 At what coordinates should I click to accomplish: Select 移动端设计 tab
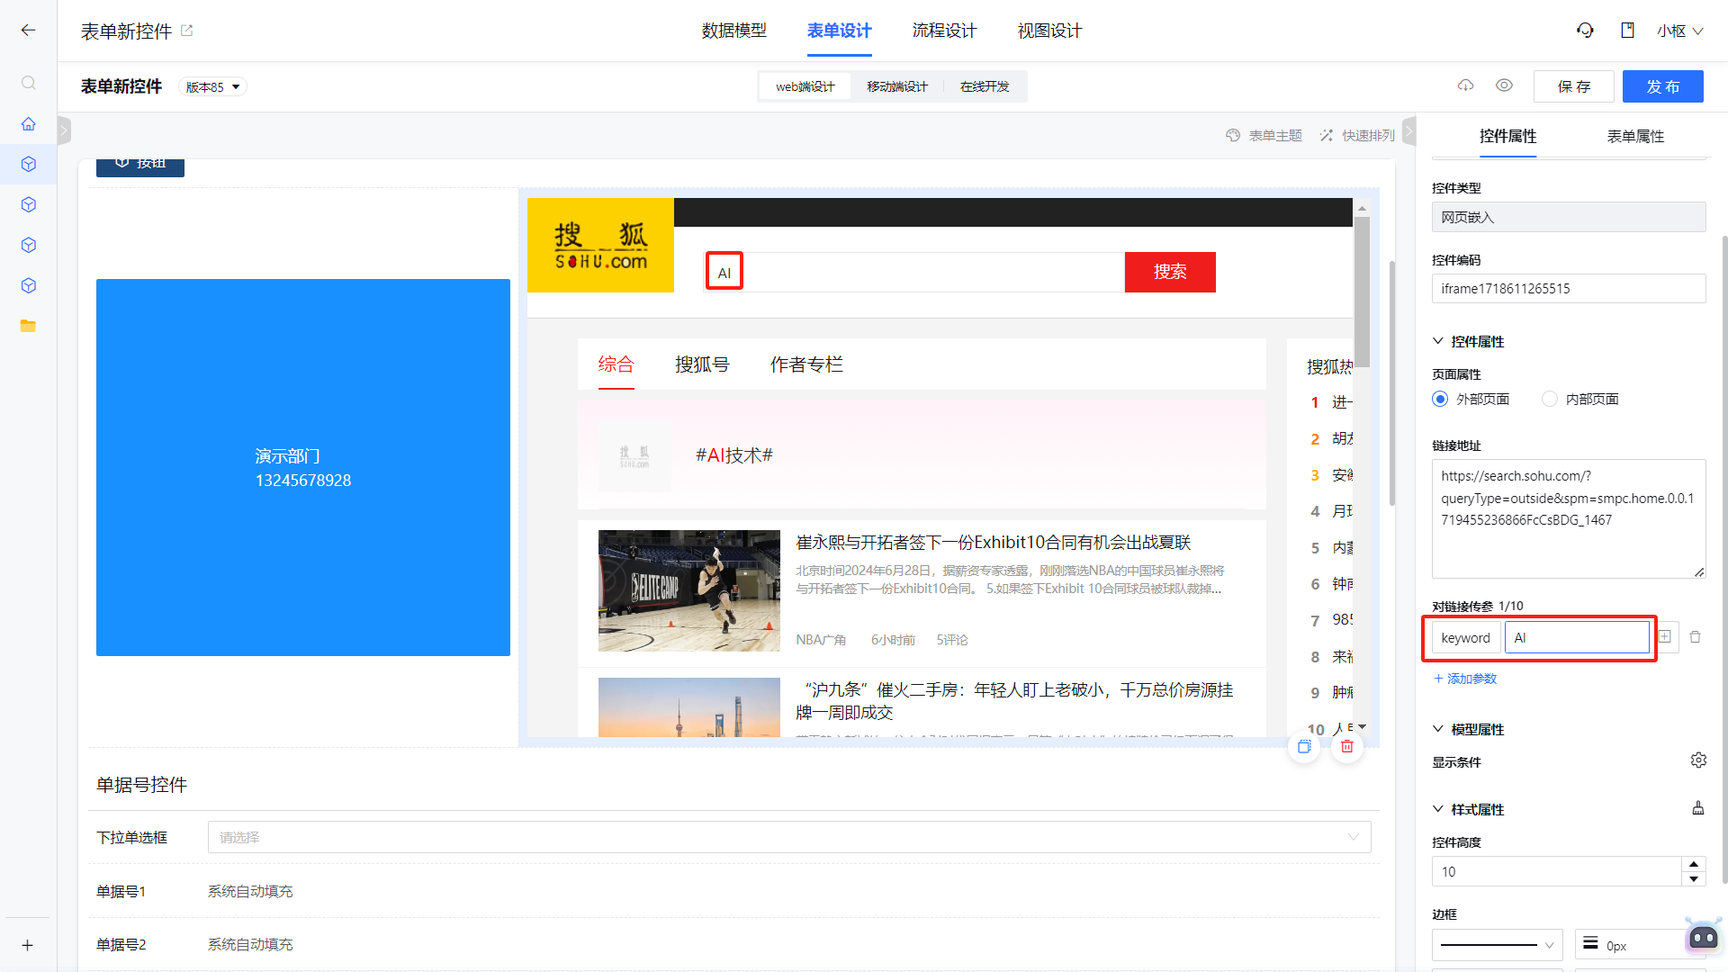[897, 86]
